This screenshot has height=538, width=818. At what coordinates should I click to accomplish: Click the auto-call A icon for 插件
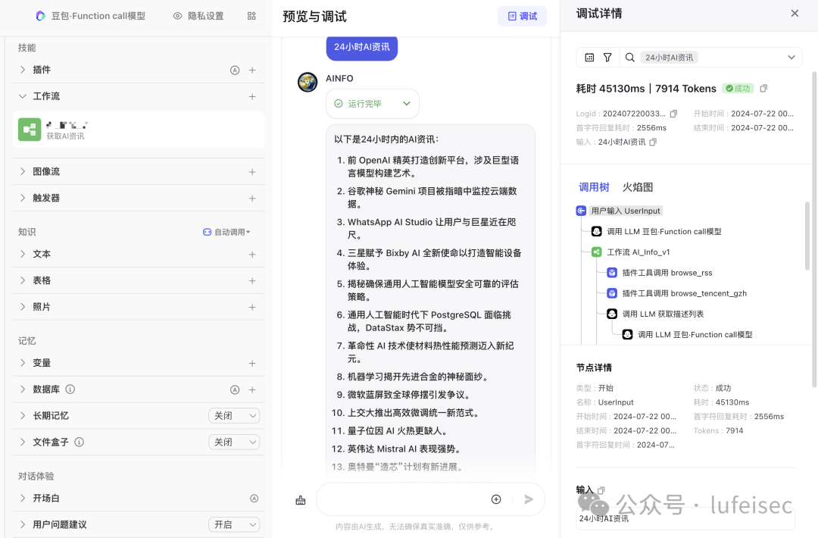tap(235, 70)
